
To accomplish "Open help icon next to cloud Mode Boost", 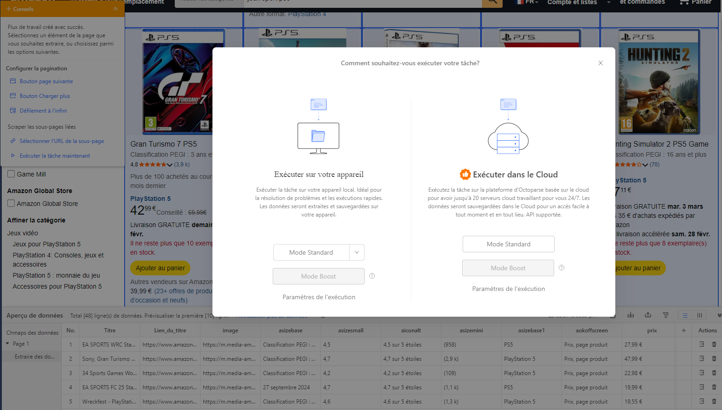I will (x=562, y=268).
